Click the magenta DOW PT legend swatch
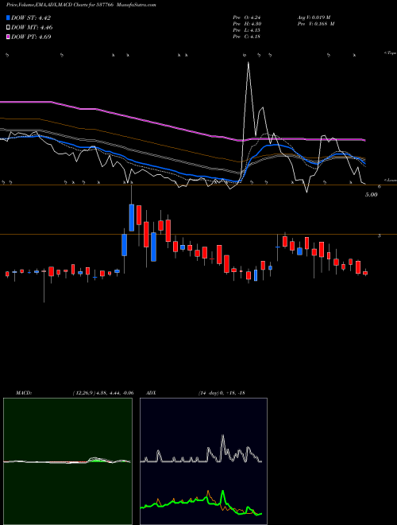This screenshot has width=397, height=525. coord(9,37)
